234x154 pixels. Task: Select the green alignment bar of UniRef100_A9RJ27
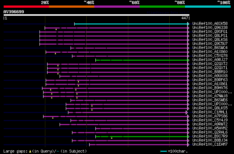(141, 60)
